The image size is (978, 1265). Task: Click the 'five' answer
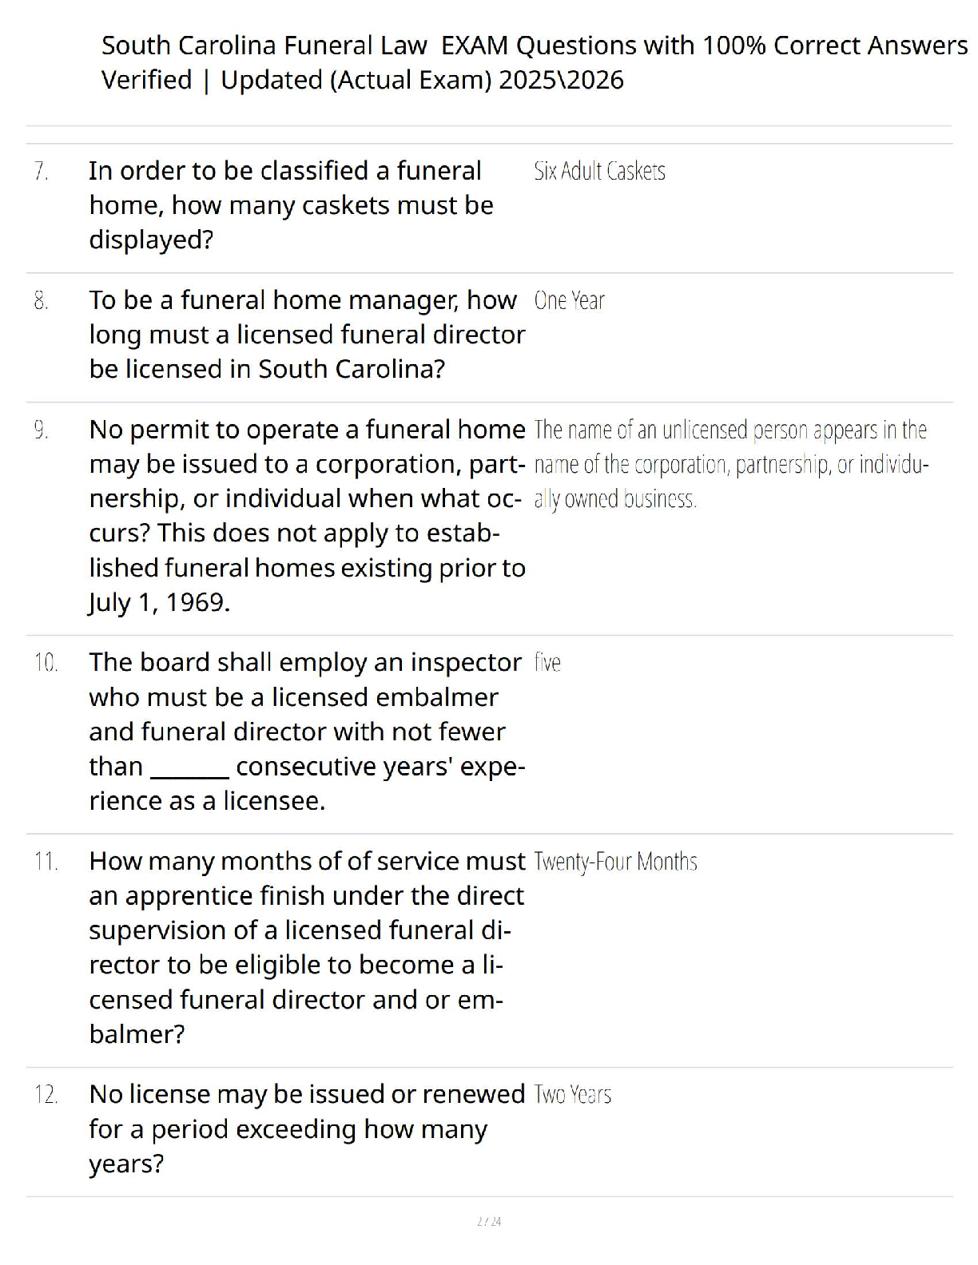(547, 663)
